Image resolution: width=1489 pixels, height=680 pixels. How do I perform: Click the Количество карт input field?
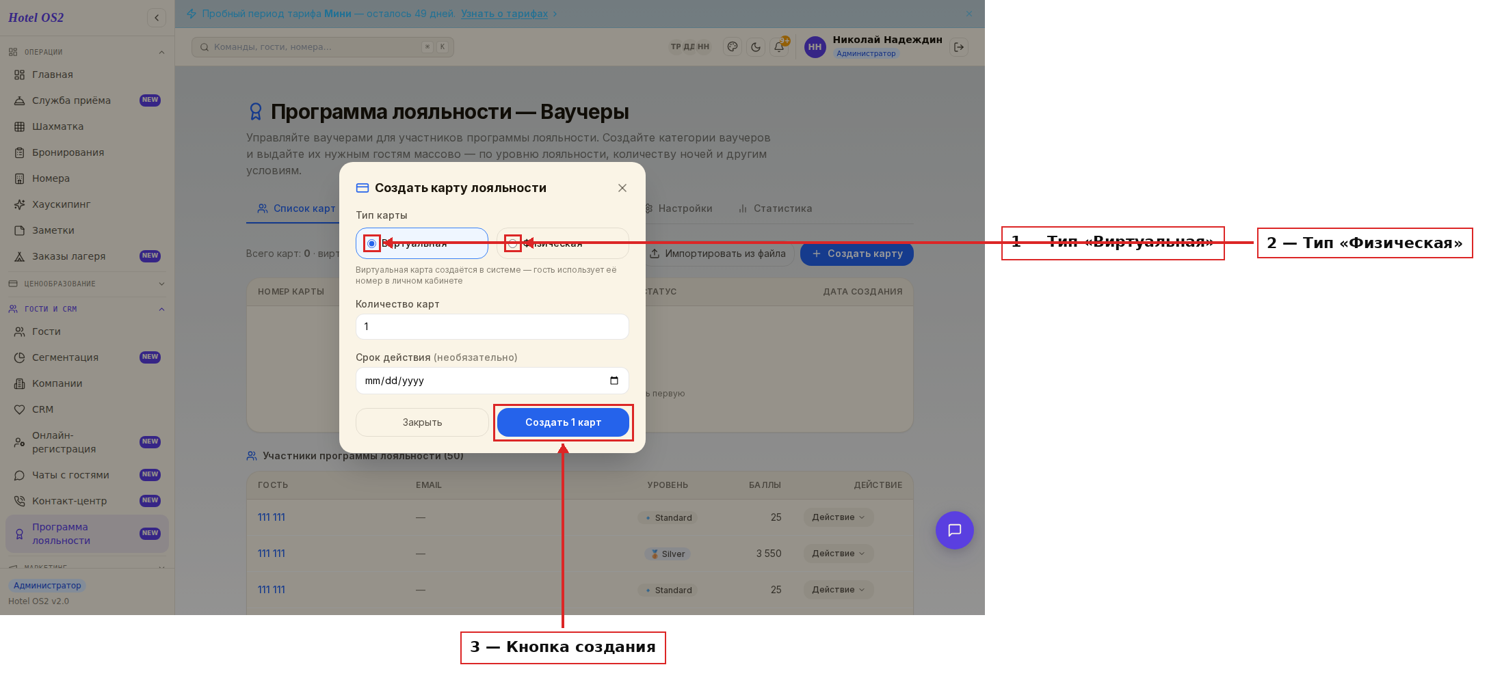click(x=492, y=327)
